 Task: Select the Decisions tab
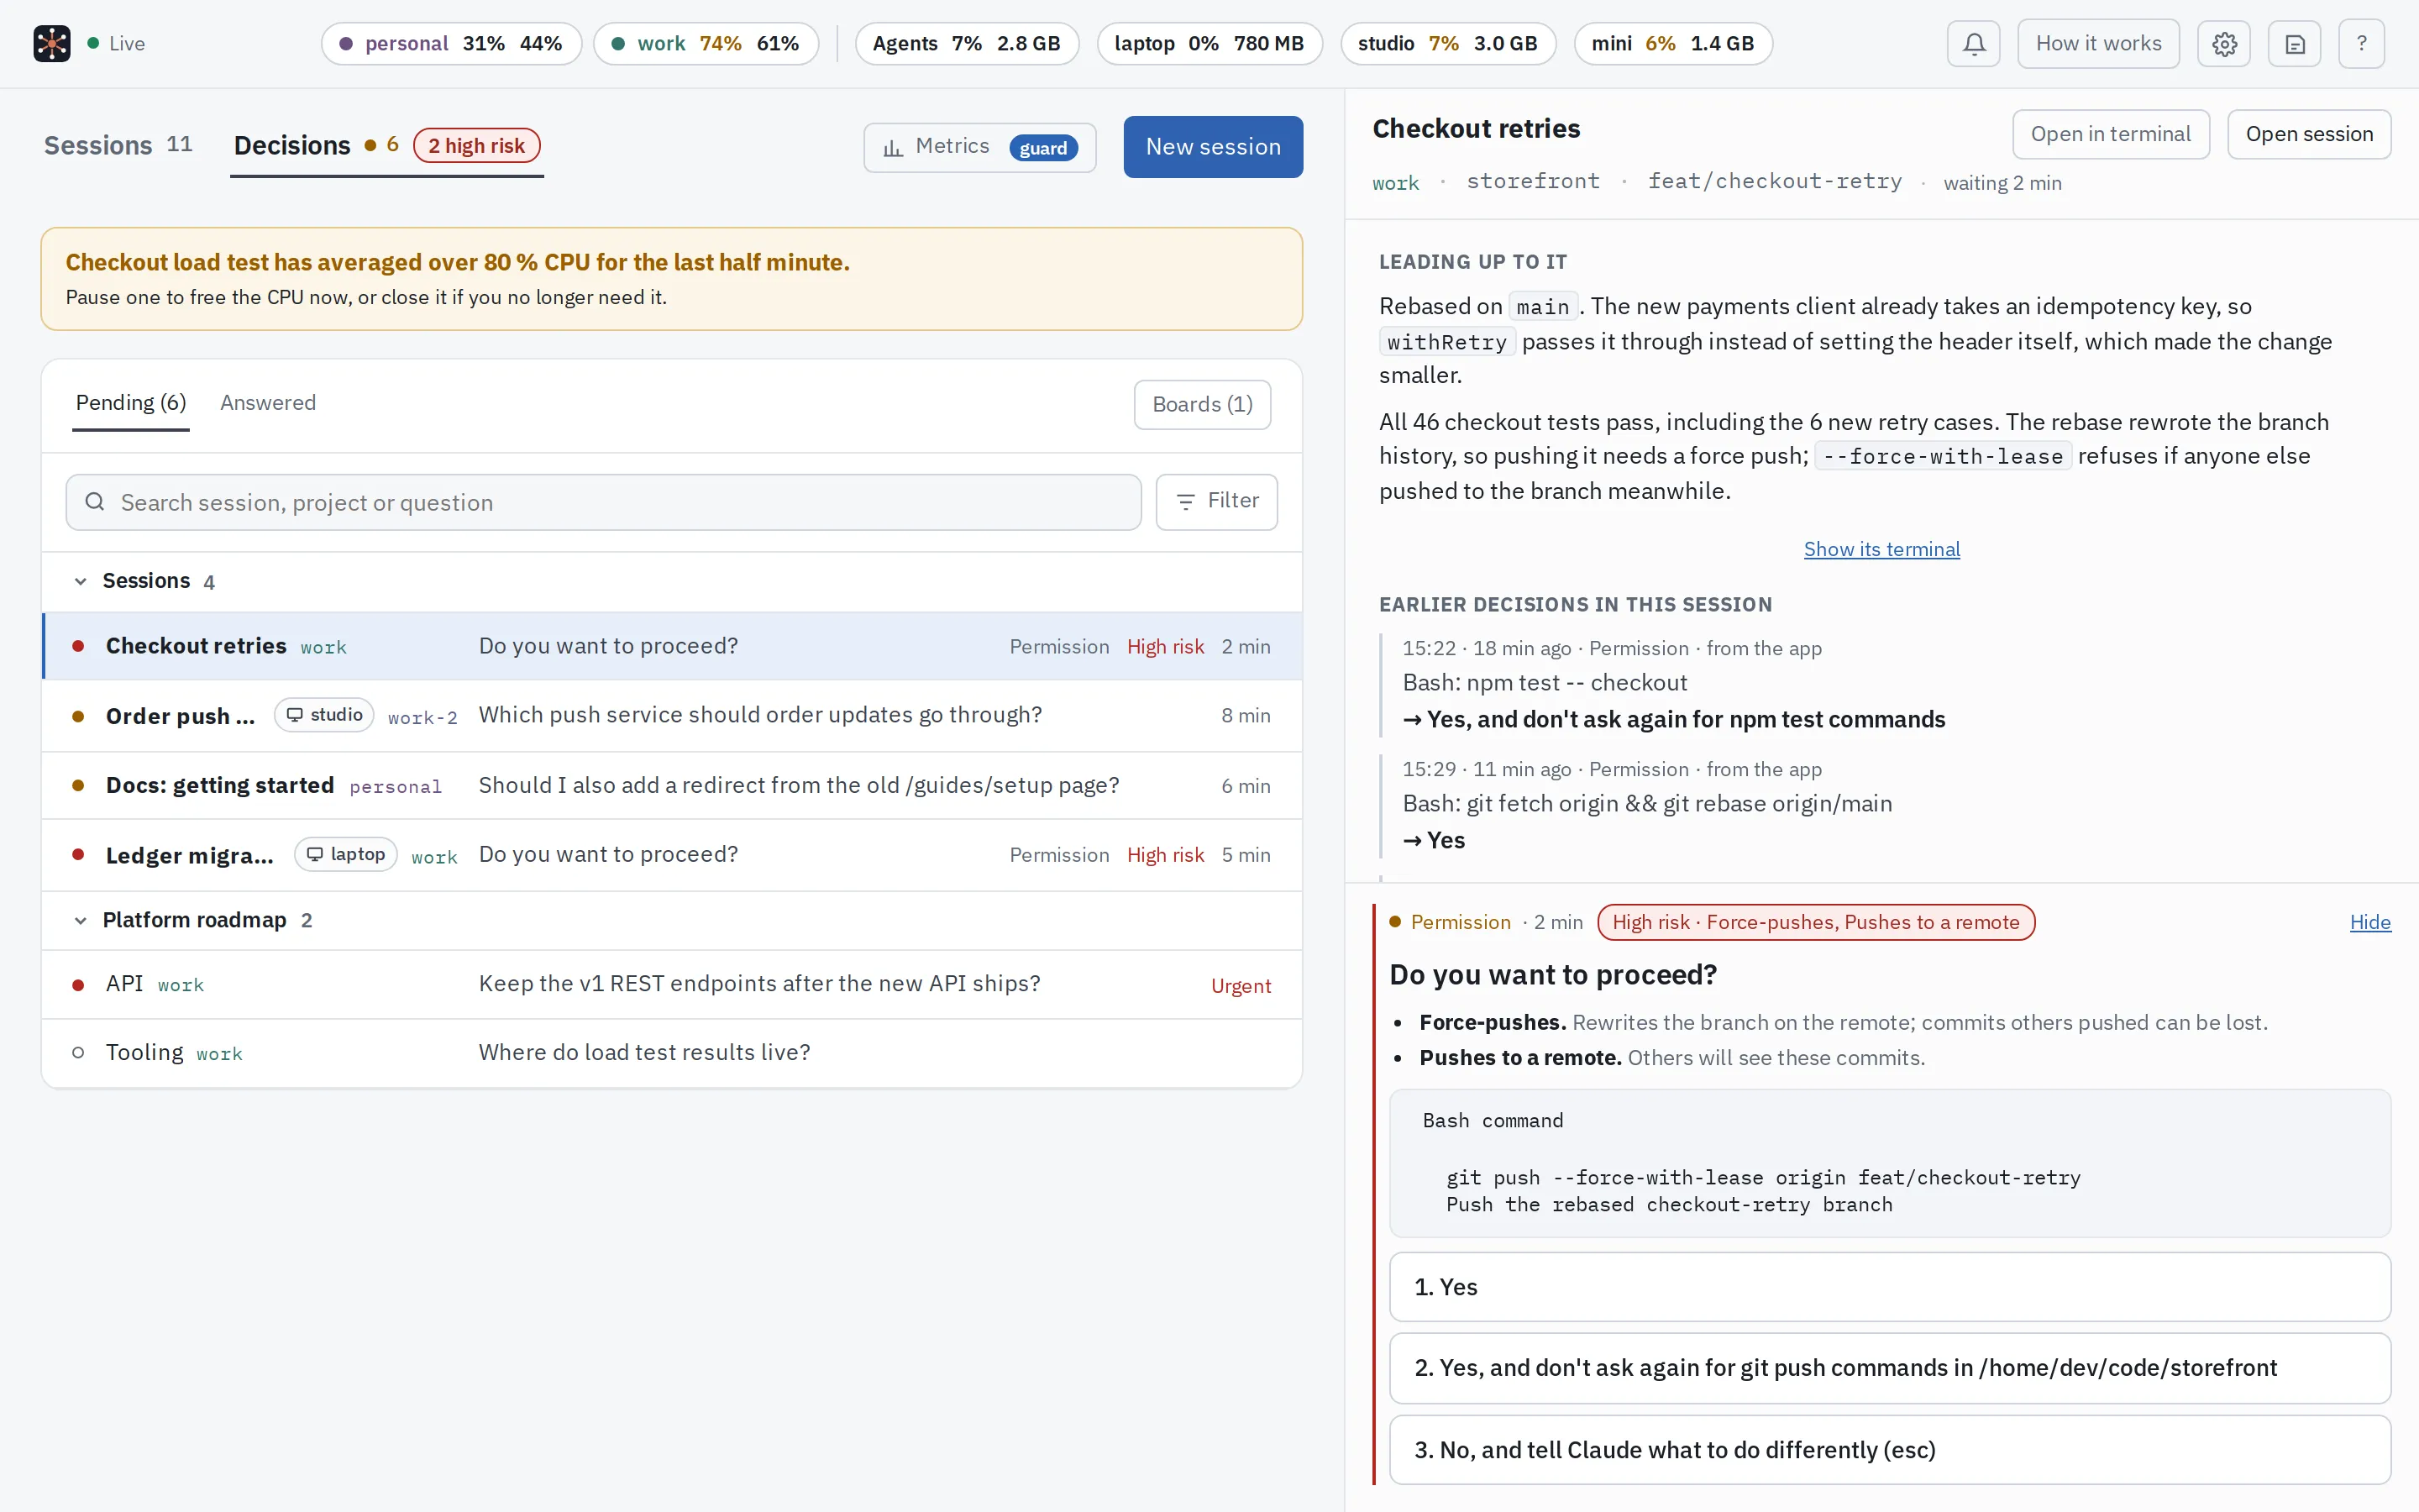tap(387, 147)
